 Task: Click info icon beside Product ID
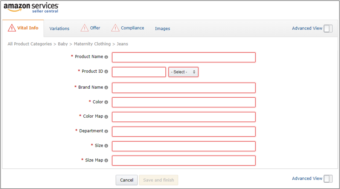pyautogui.click(x=106, y=72)
